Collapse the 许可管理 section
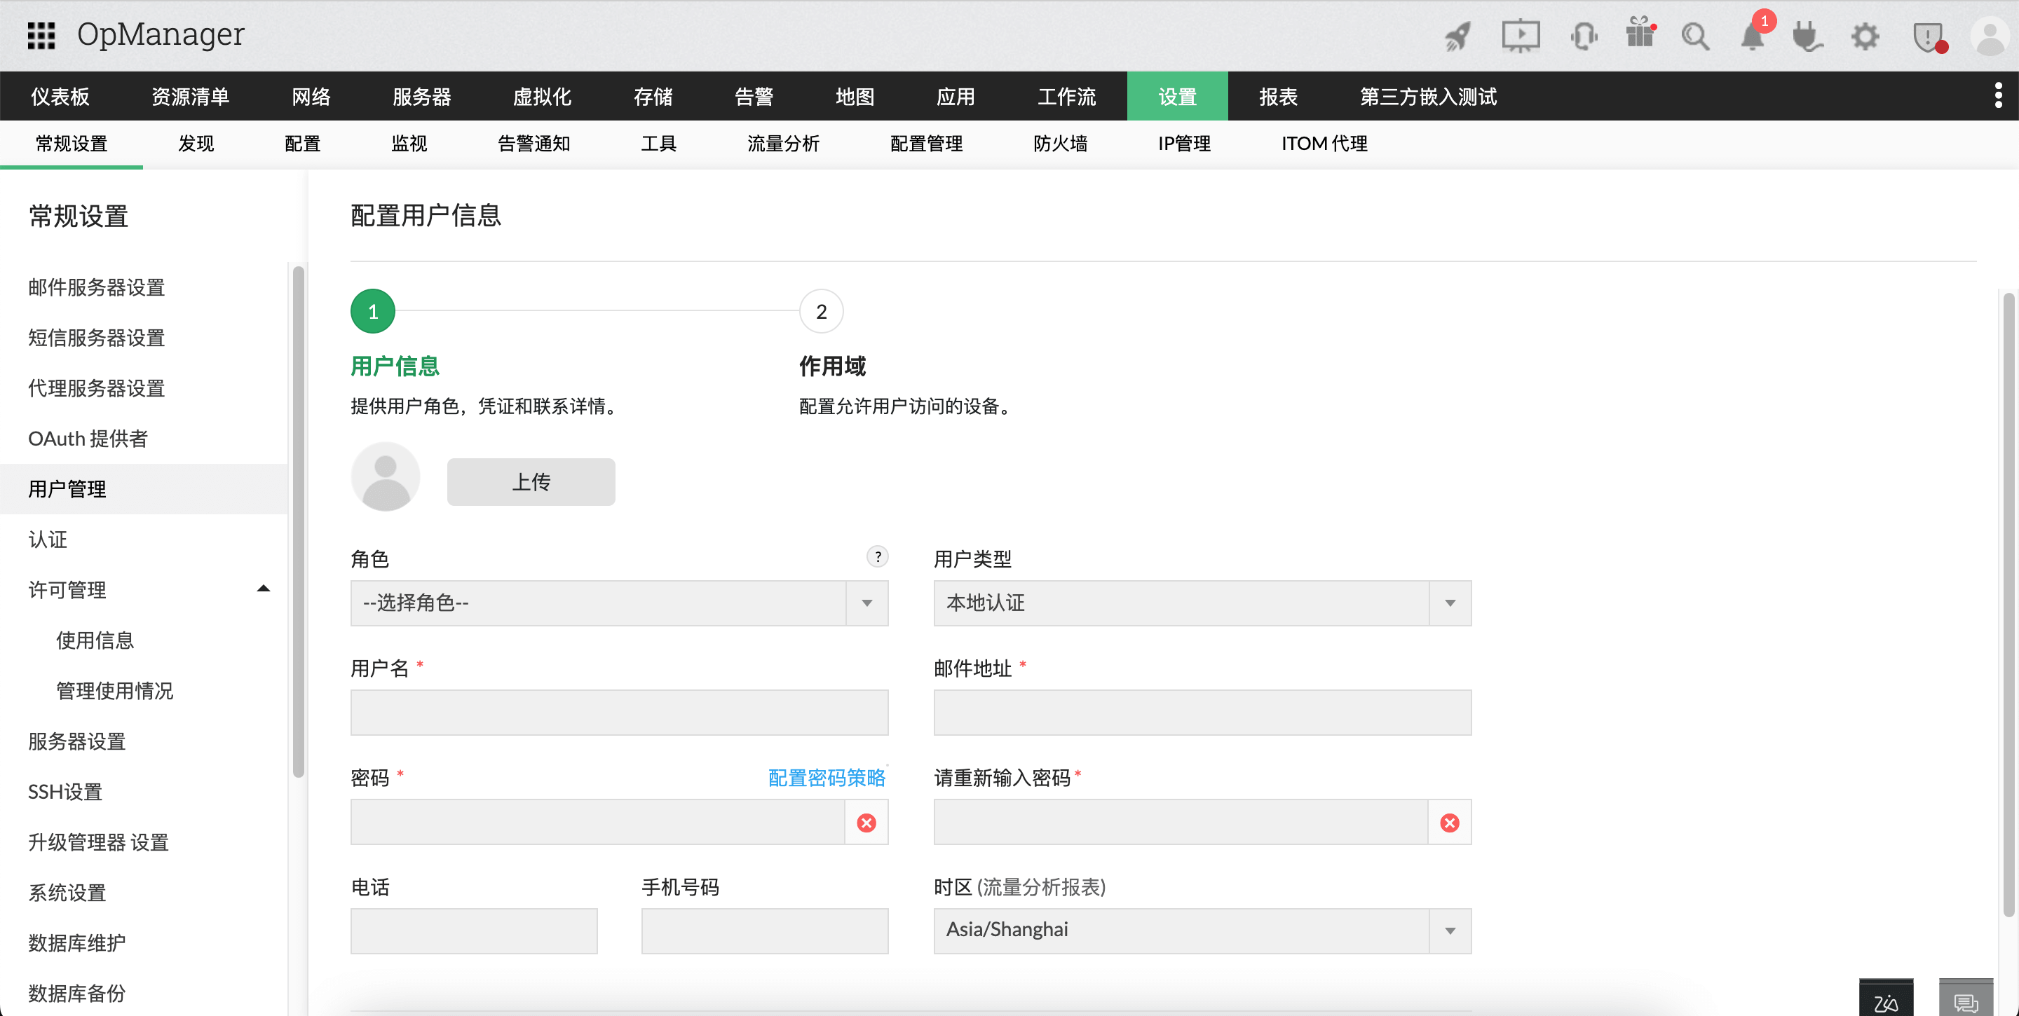 [264, 589]
